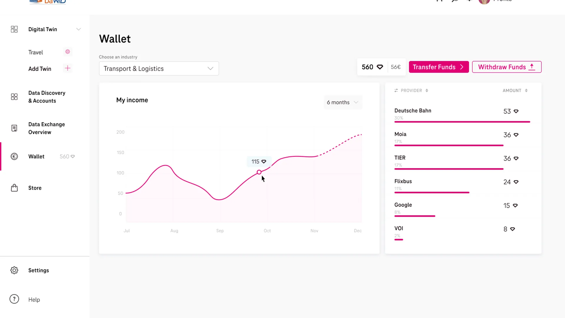Open the Store section
This screenshot has height=318, width=565.
tap(35, 188)
